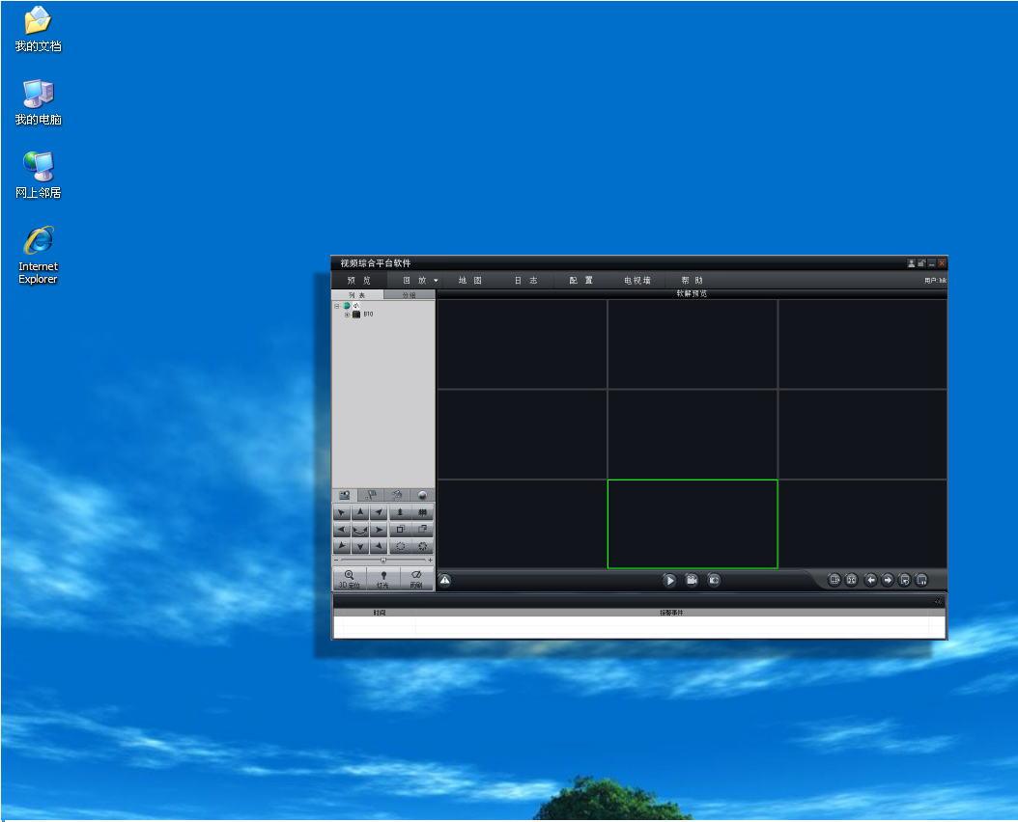Move PTZ camera down-left with arrow button
The width and height of the screenshot is (1018, 822).
[342, 546]
